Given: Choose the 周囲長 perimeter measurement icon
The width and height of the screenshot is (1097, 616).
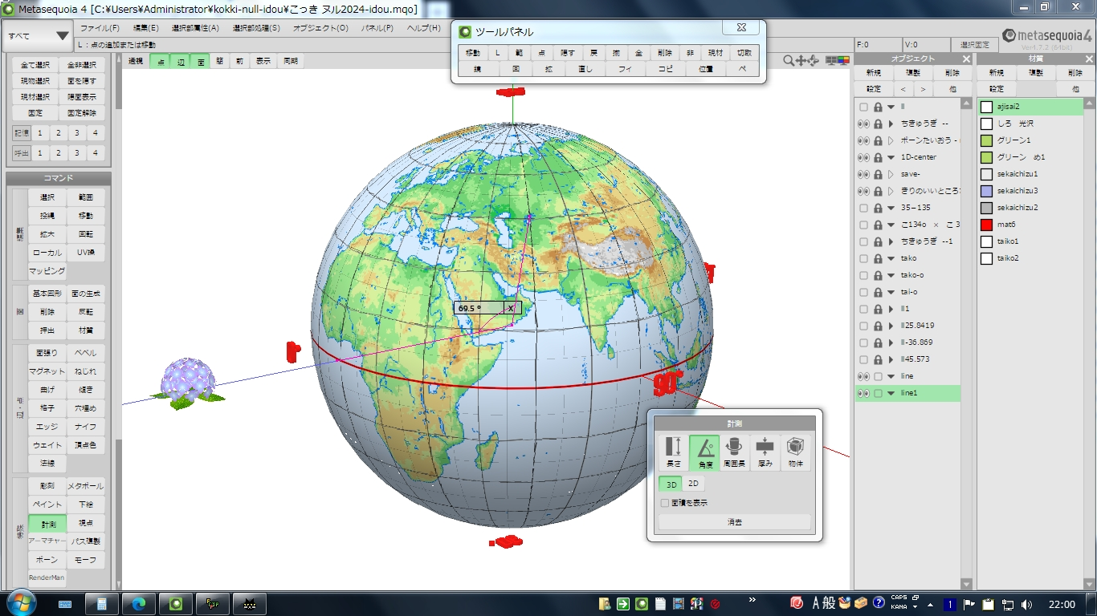Looking at the screenshot, I should [734, 452].
